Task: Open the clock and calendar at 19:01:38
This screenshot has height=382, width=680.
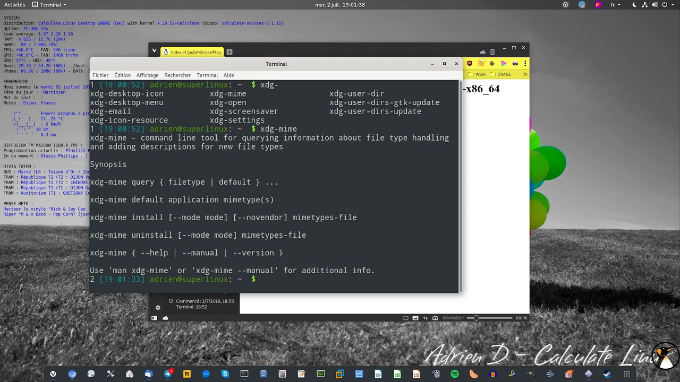Action: [x=340, y=5]
